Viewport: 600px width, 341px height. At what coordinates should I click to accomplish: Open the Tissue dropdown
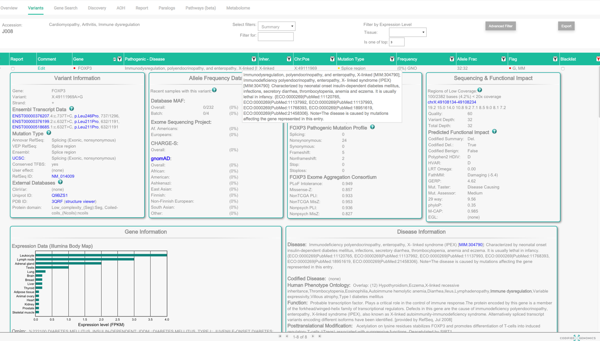click(x=407, y=32)
